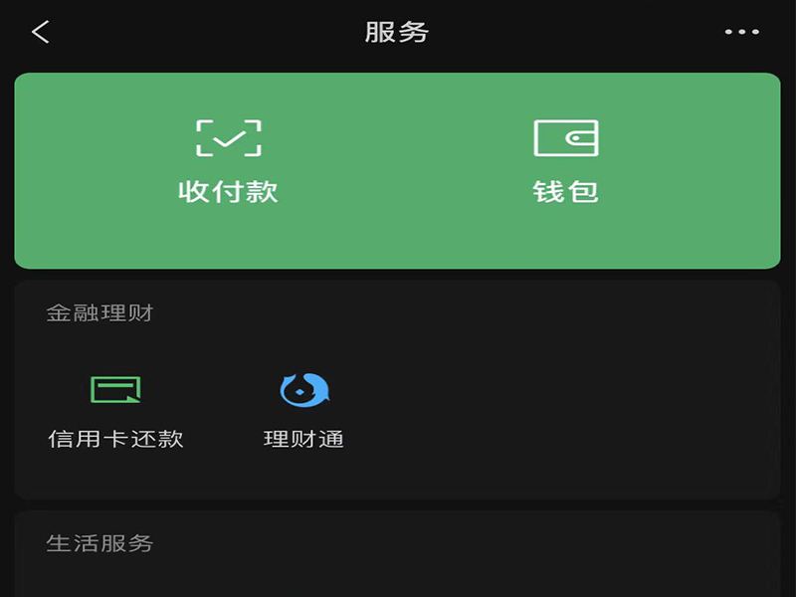Image resolution: width=796 pixels, height=597 pixels.
Task: Click the empty area below 生活服务 heading
Action: coord(397,579)
